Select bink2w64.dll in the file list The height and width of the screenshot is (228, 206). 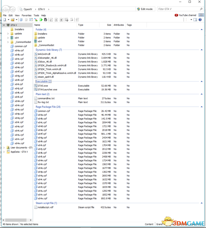44,54
